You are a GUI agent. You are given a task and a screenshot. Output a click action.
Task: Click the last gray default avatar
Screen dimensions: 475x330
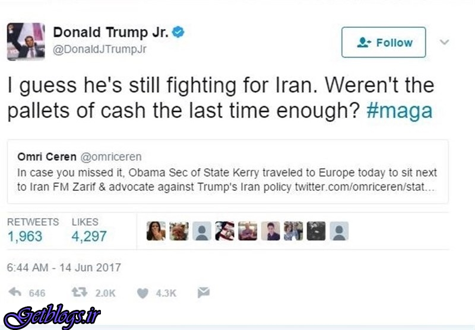pos(339,231)
